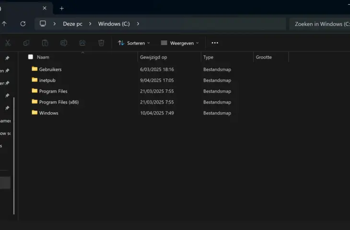Image resolution: width=350 pixels, height=230 pixels.
Task: Click the up-arrow navigation icon
Action: pos(4,23)
